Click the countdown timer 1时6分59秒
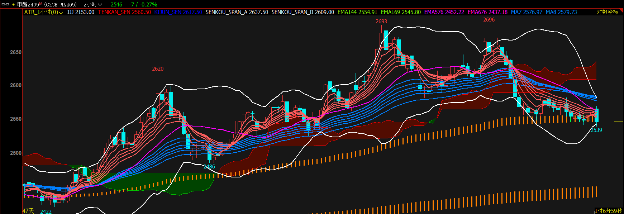Viewport: 624px width, 214px height. [608, 211]
